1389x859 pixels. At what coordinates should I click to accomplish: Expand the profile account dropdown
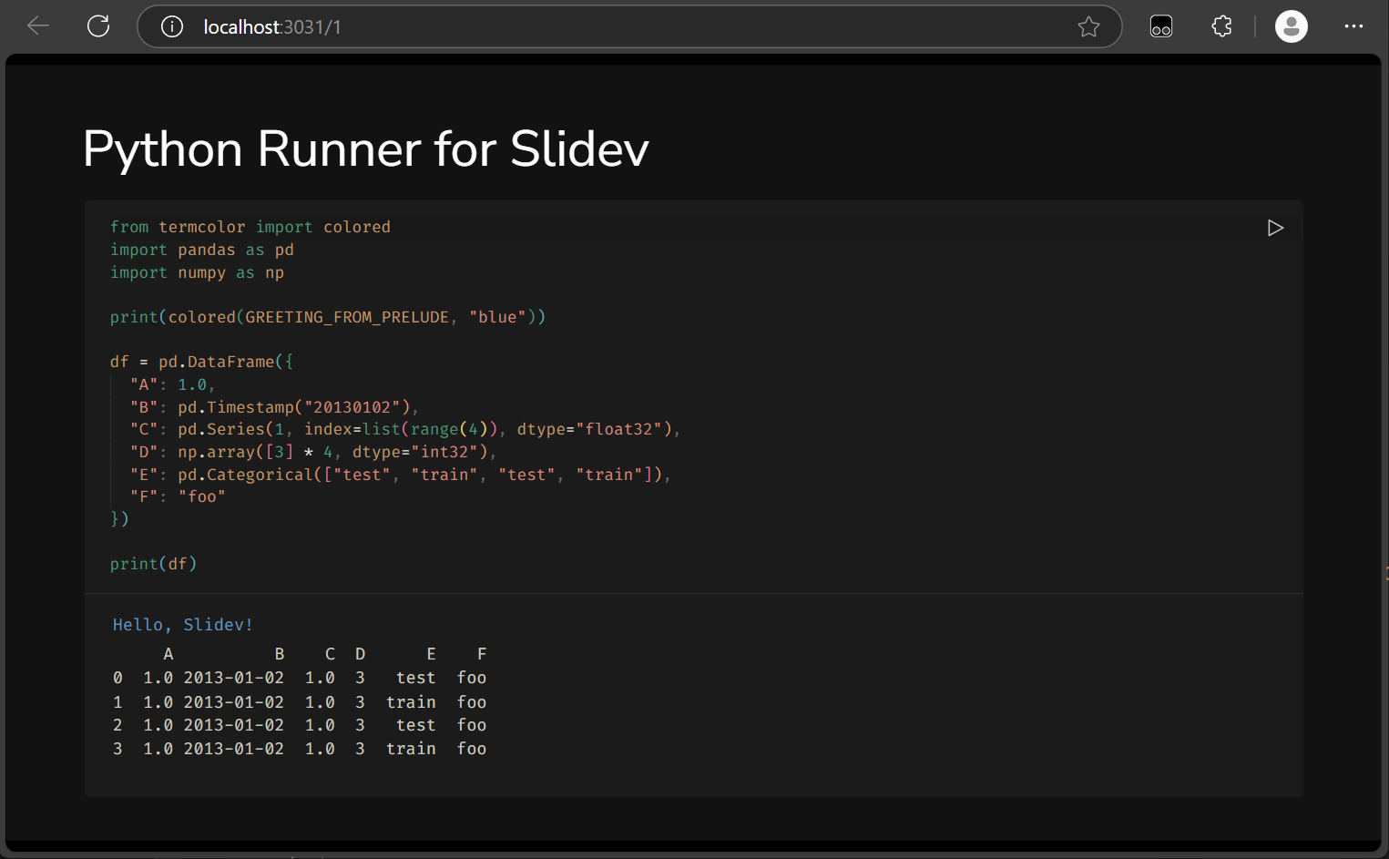pyautogui.click(x=1292, y=26)
